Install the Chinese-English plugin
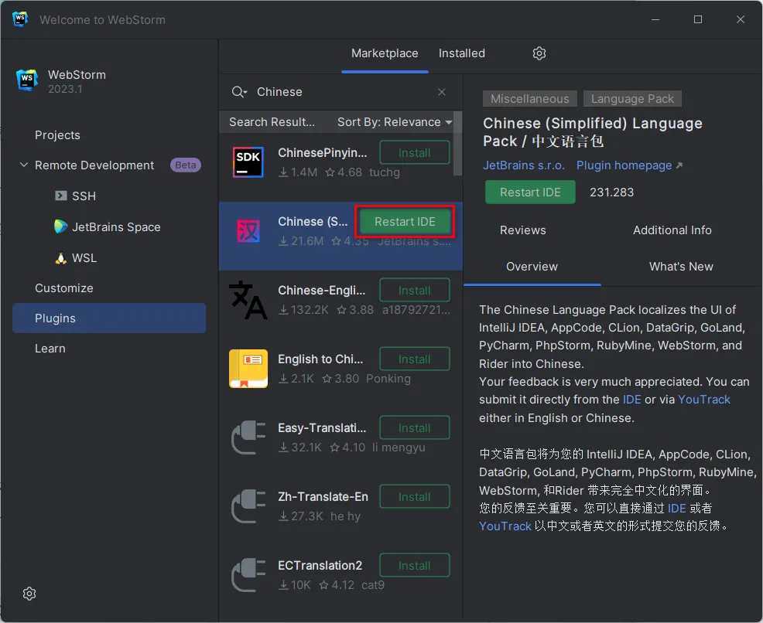 pos(415,290)
